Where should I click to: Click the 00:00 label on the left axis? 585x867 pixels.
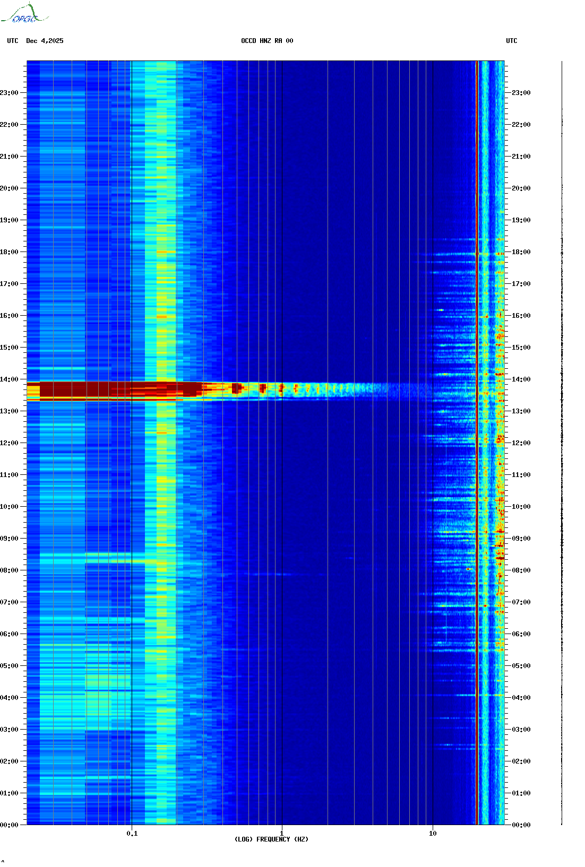pos(9,825)
